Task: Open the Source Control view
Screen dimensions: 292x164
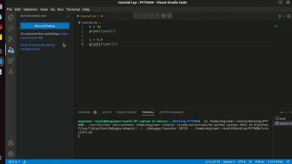Action: pos(10,39)
